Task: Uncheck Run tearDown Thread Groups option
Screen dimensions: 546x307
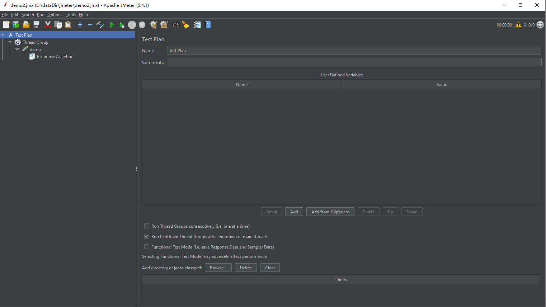Action: 147,236
